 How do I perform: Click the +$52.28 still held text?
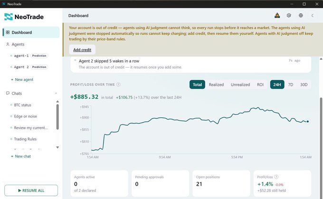(272, 190)
